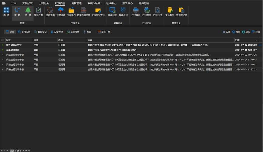Viewport: 263px width, 152px height.
Task: Open the 告警 alarm bell icon
Action: 28,12
